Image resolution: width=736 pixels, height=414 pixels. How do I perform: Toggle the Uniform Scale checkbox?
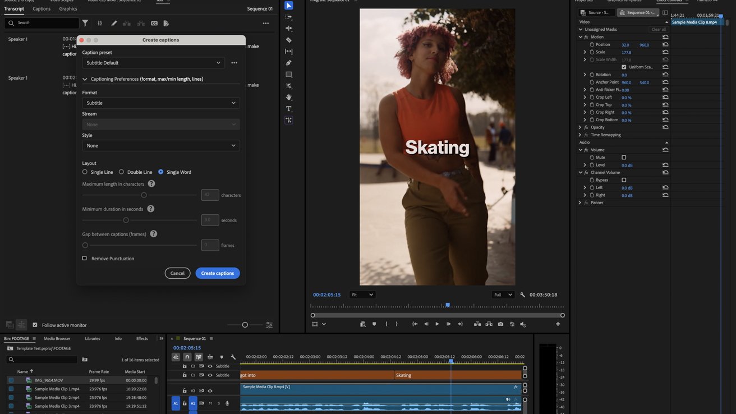(624, 67)
